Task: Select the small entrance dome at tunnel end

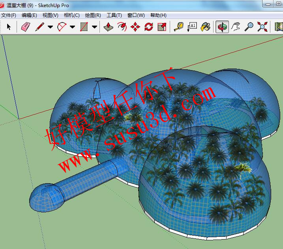Action: pyautogui.click(x=47, y=197)
